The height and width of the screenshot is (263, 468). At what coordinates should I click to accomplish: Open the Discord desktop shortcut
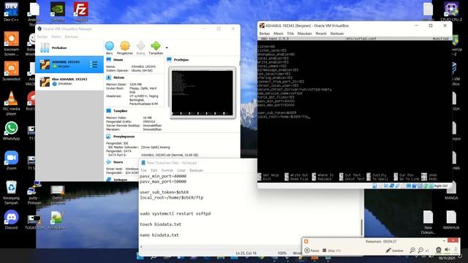12,220
